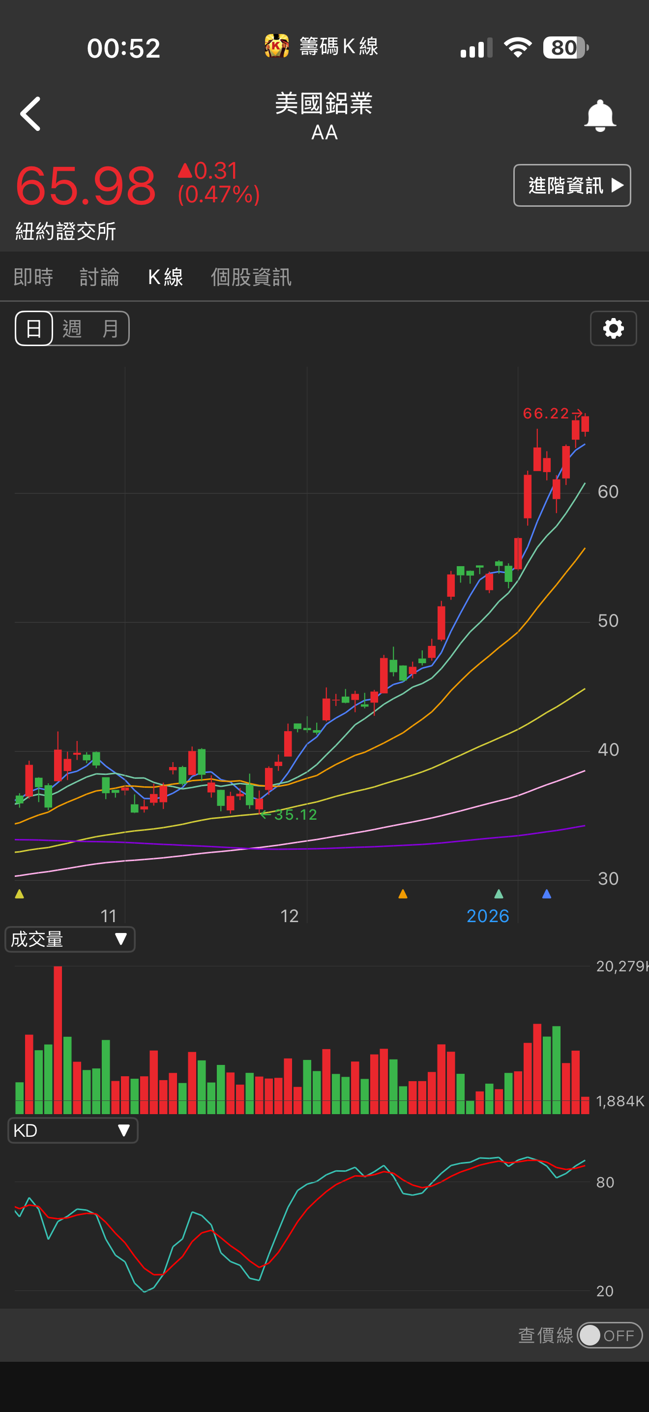This screenshot has width=649, height=1412.
Task: Tap the 2026 year axis label
Action: click(x=488, y=916)
